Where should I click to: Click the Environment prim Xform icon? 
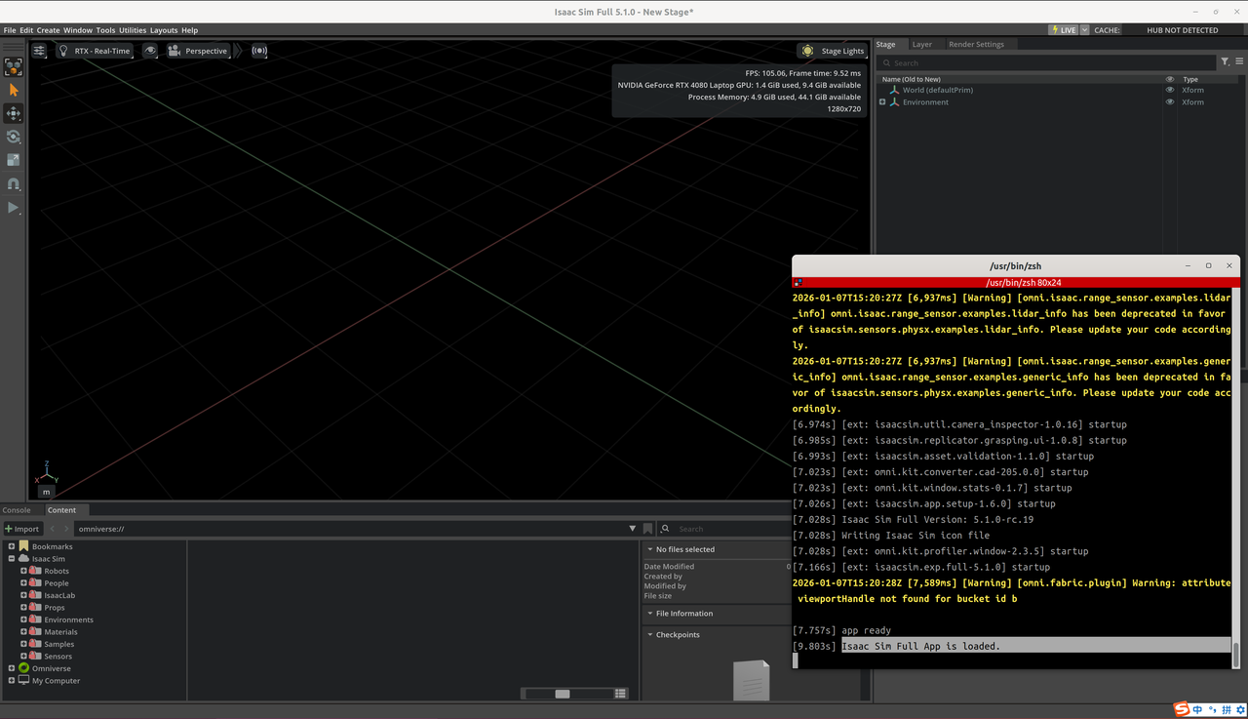click(894, 102)
